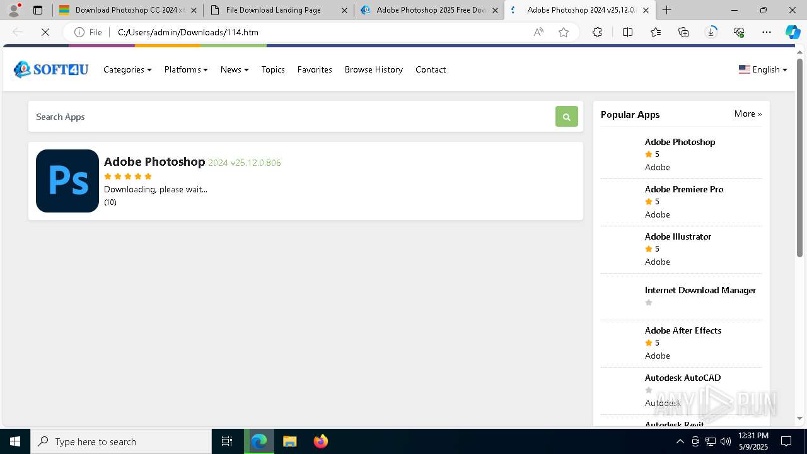Click the address bar URL
Image resolution: width=807 pixels, height=454 pixels.
pos(188,32)
